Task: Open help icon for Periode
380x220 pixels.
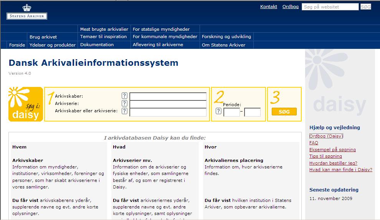Action: [x=218, y=111]
